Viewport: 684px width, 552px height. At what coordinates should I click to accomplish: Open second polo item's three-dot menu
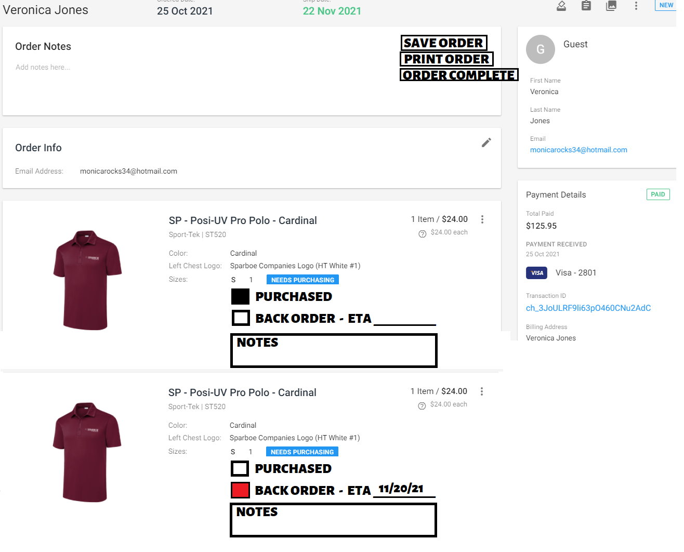(482, 391)
